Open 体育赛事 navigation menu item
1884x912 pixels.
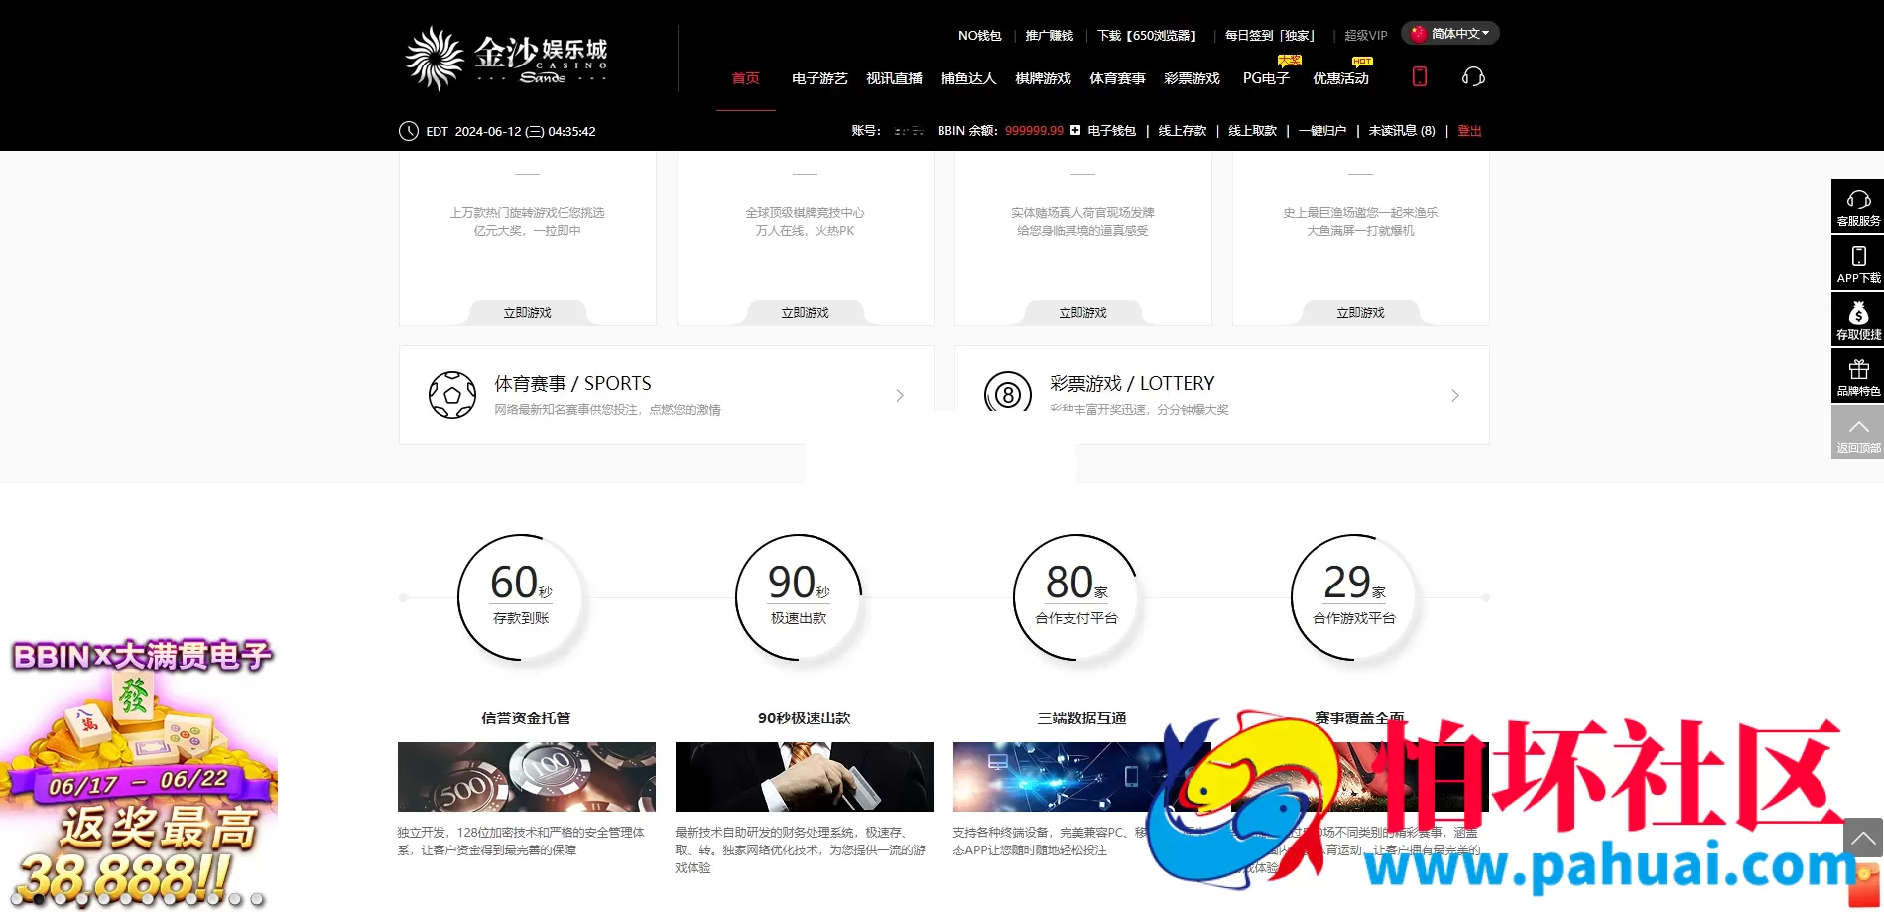point(1117,78)
